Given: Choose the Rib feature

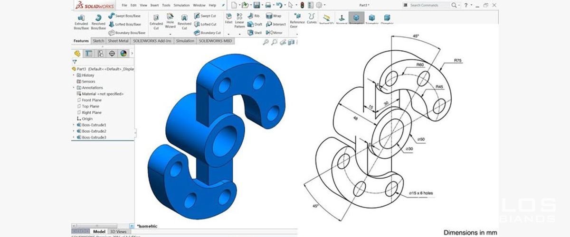Looking at the screenshot, I should click(x=254, y=16).
